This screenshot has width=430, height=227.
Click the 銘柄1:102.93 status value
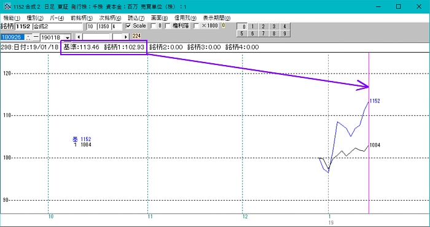[x=124, y=47]
